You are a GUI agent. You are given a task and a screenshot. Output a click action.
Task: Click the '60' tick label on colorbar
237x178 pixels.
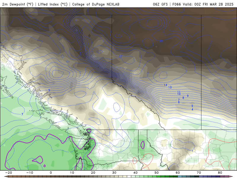(178, 173)
